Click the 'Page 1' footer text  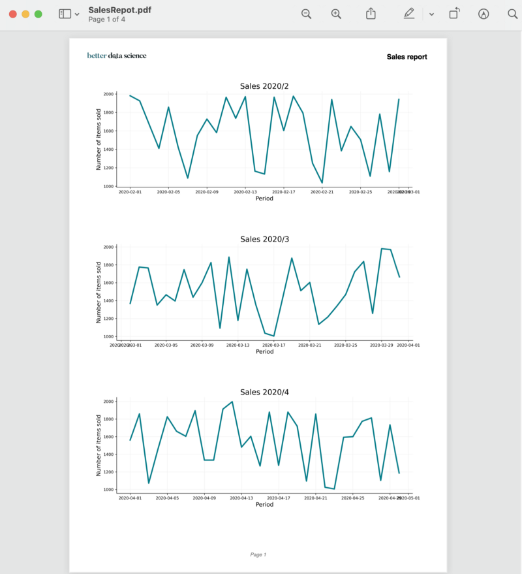tap(258, 554)
